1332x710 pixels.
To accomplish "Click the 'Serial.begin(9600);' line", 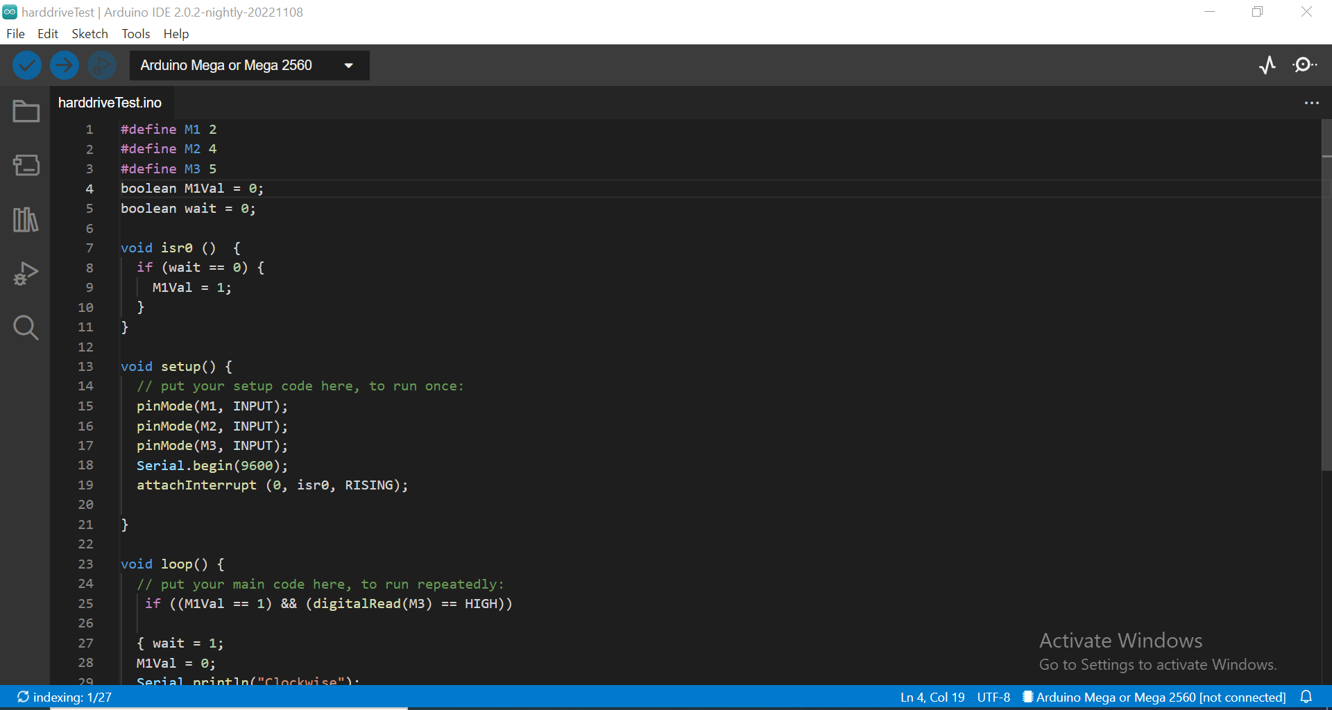I will point(212,465).
